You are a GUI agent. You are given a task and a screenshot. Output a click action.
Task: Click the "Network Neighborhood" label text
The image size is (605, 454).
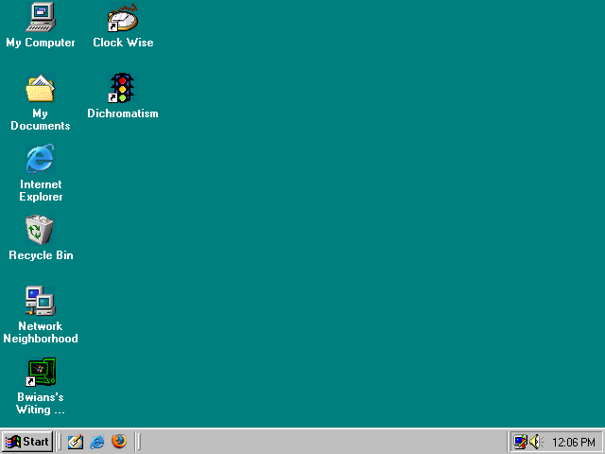point(41,332)
